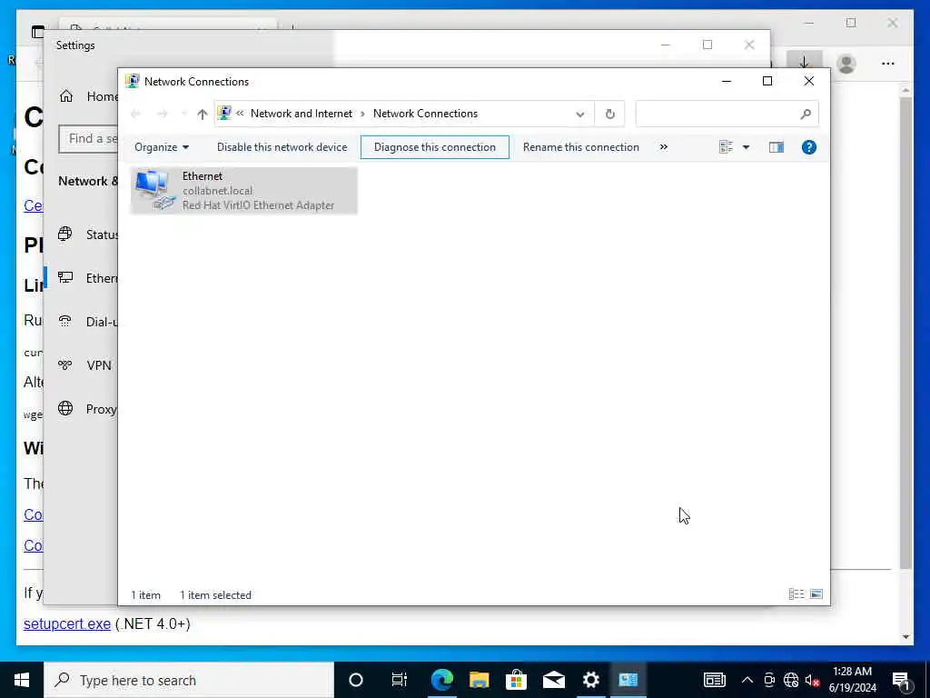Click the change view icon
Screen dimensions: 930x698
point(726,147)
